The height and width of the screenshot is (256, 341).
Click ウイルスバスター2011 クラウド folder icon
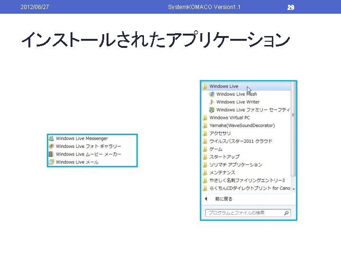(x=205, y=141)
